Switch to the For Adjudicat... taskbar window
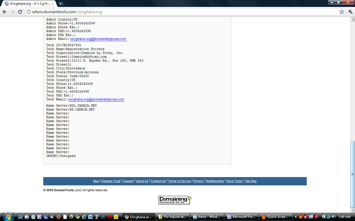This screenshot has width=355, height=221. point(173,217)
